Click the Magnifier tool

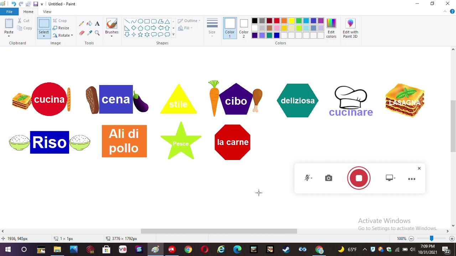97,33
